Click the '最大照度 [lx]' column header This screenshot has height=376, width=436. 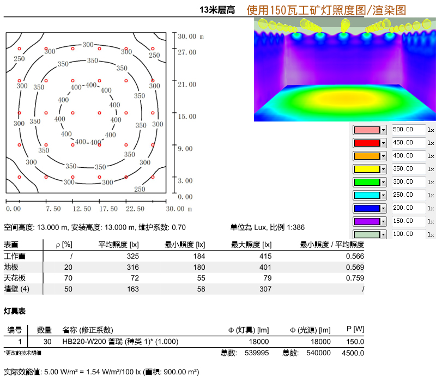pos(251,245)
